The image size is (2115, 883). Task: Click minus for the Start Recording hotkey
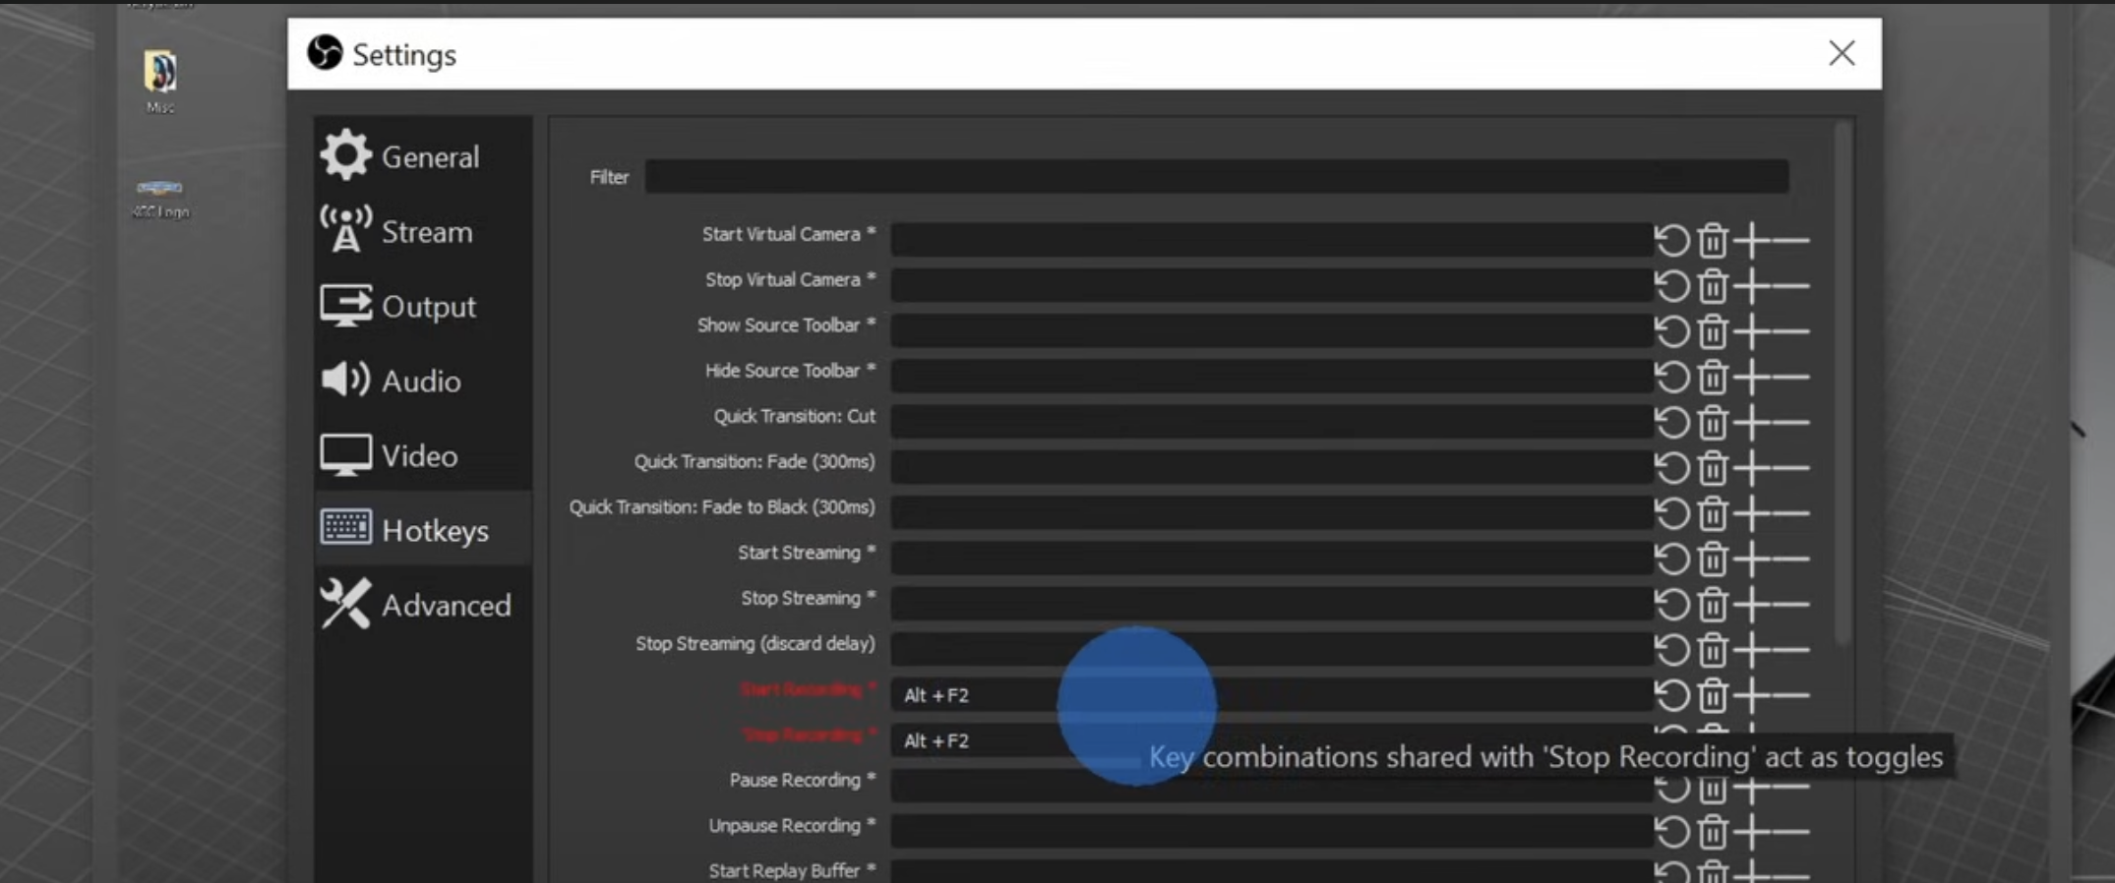coord(1791,696)
